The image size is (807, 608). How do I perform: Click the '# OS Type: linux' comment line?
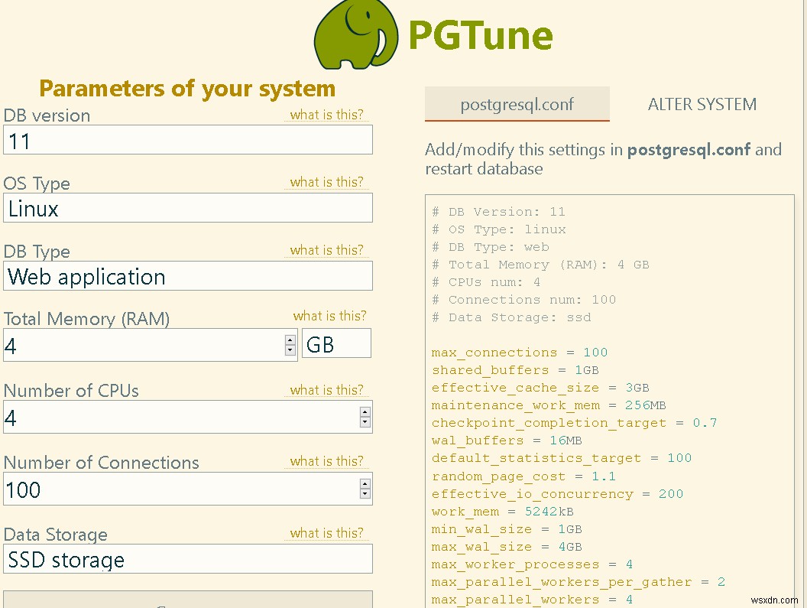point(499,229)
